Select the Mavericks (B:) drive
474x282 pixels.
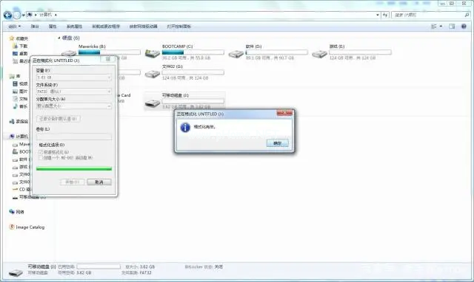(x=92, y=47)
